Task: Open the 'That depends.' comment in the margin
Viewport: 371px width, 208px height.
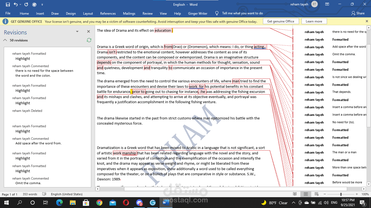Action: click(x=342, y=92)
